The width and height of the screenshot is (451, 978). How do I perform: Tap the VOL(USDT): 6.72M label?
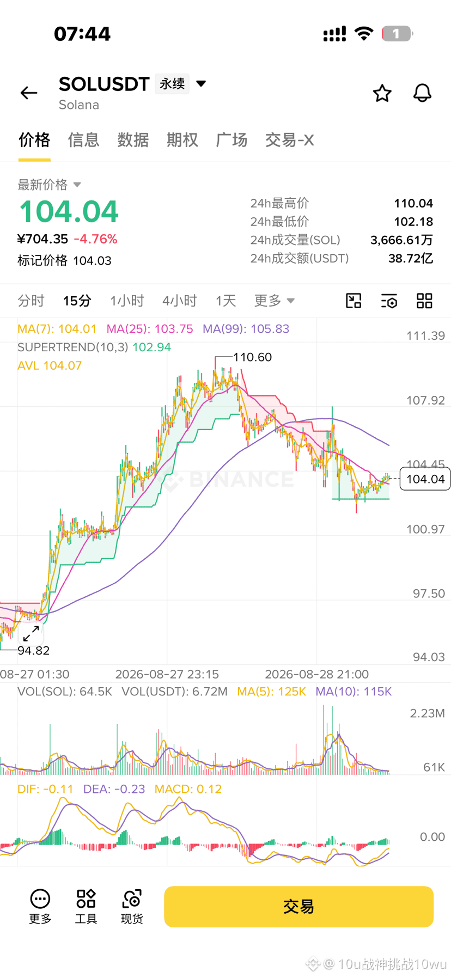point(174,692)
